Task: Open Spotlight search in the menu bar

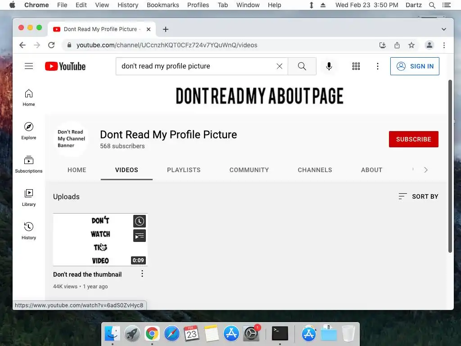Action: point(432,5)
